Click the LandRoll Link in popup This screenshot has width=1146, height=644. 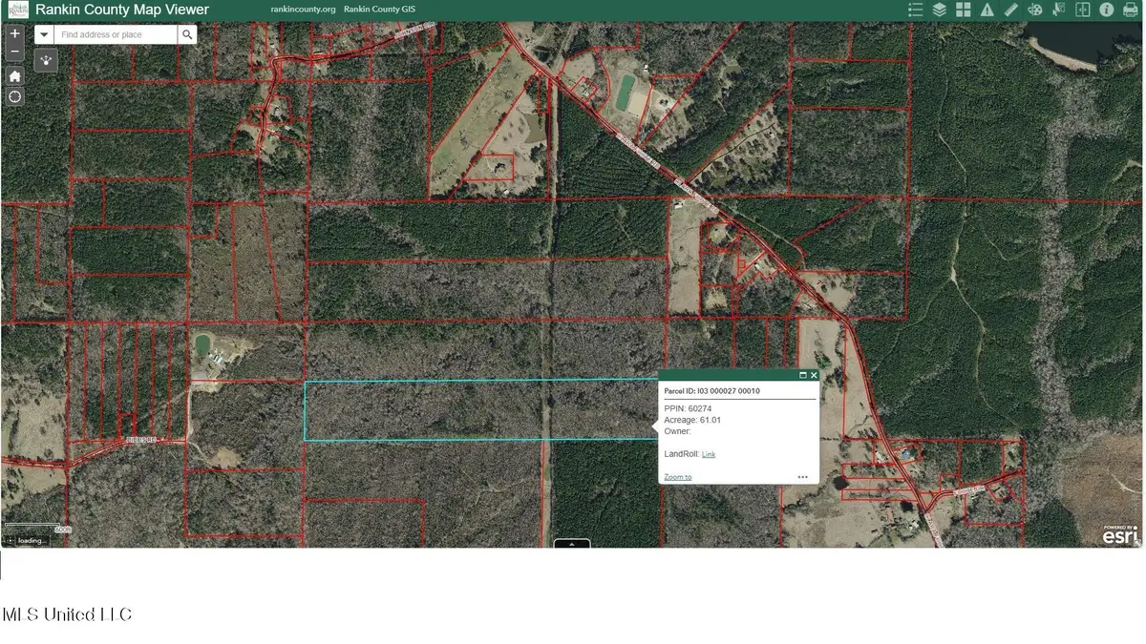pos(709,454)
